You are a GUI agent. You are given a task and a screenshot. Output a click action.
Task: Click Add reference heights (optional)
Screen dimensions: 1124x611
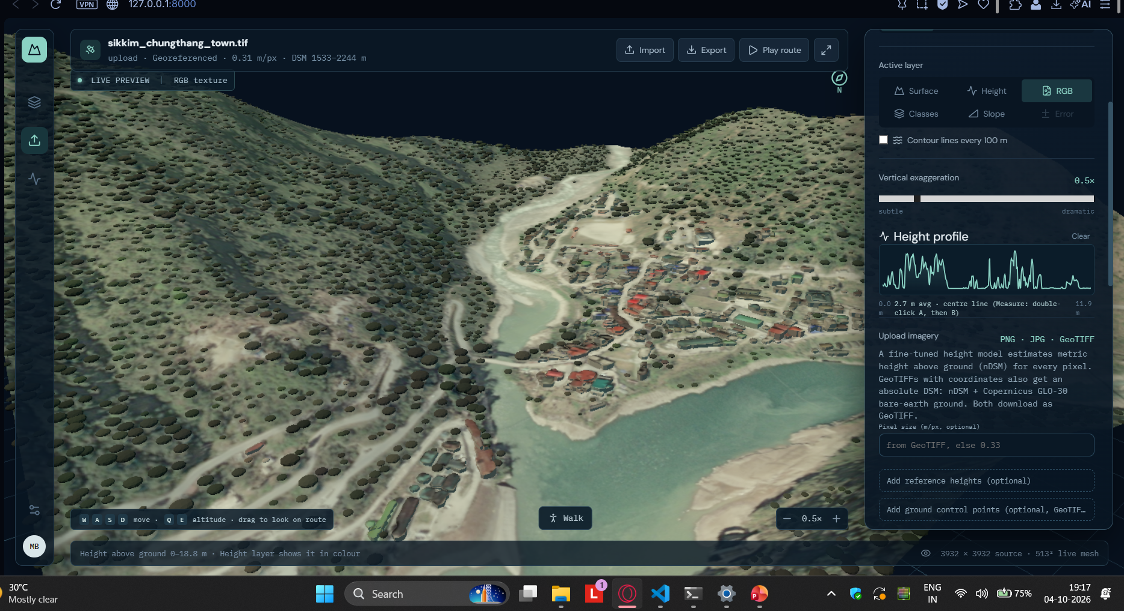986,481
